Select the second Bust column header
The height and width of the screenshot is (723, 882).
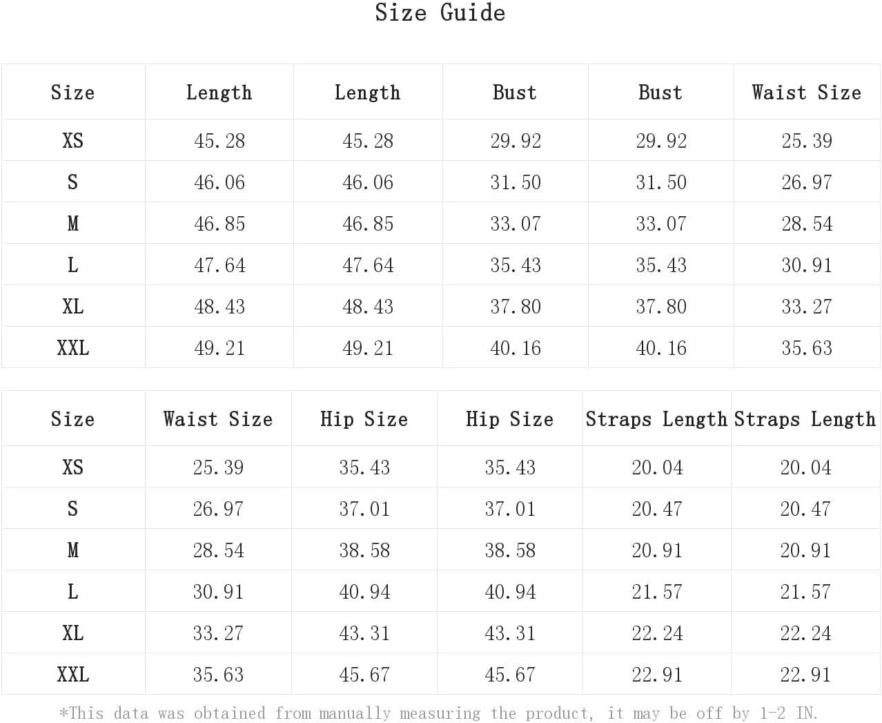coord(660,93)
